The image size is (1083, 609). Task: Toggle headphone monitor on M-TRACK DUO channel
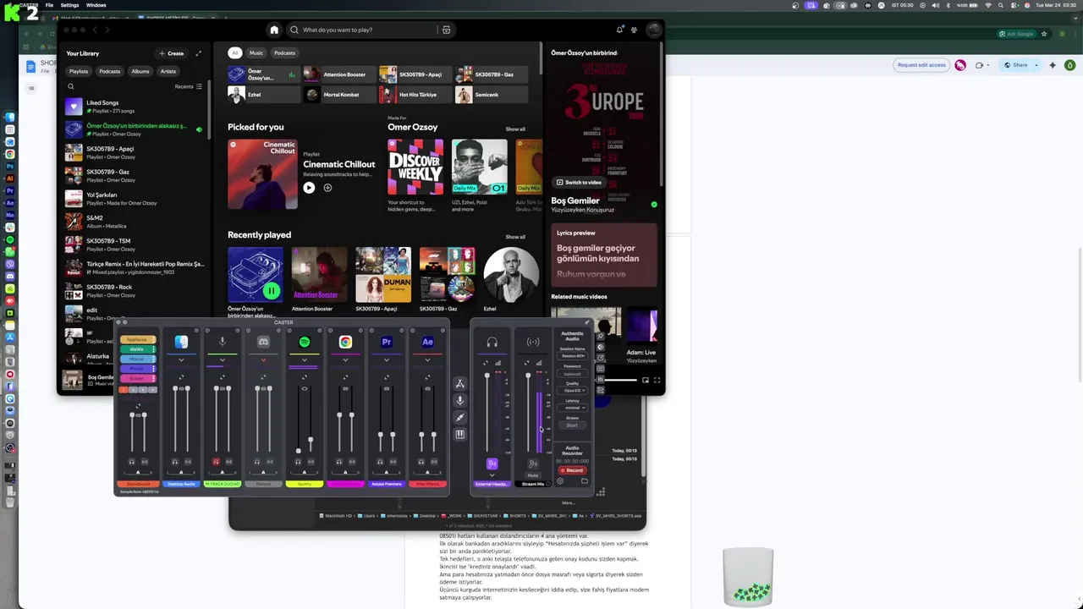coord(216,462)
